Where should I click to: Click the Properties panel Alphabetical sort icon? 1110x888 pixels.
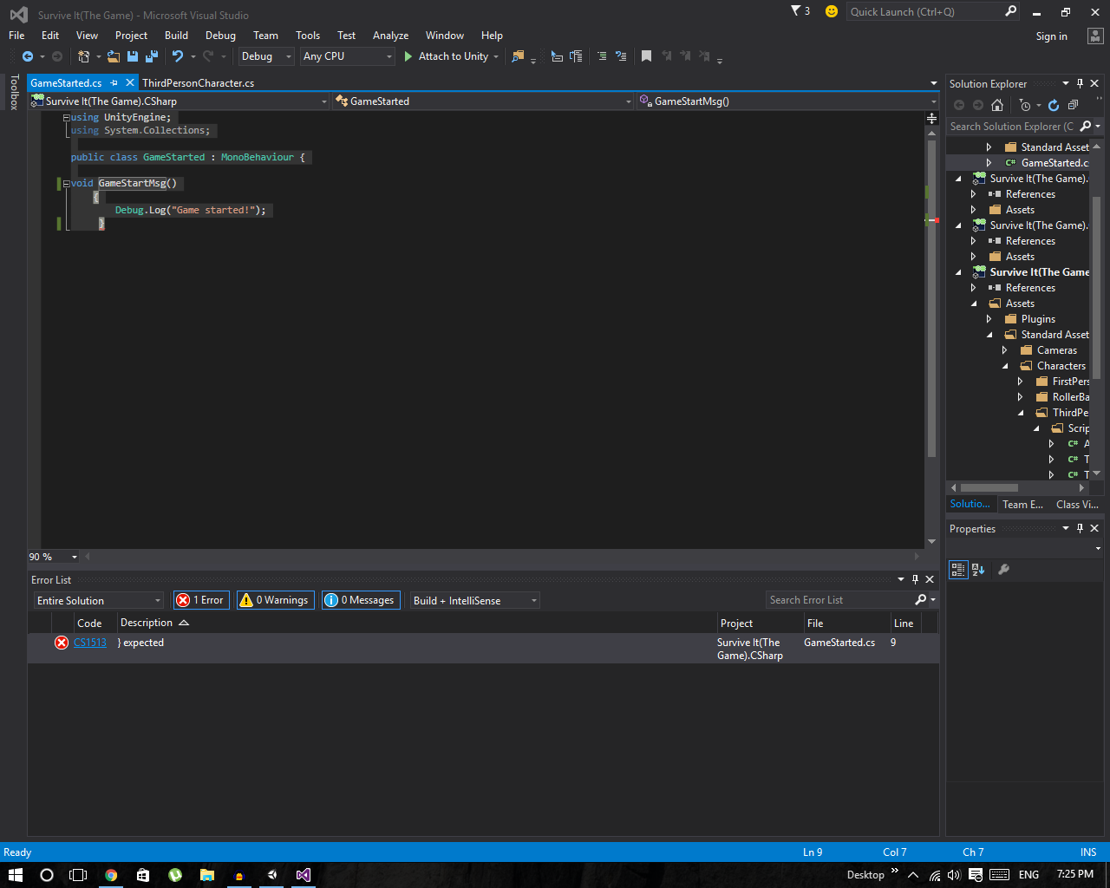coord(978,570)
